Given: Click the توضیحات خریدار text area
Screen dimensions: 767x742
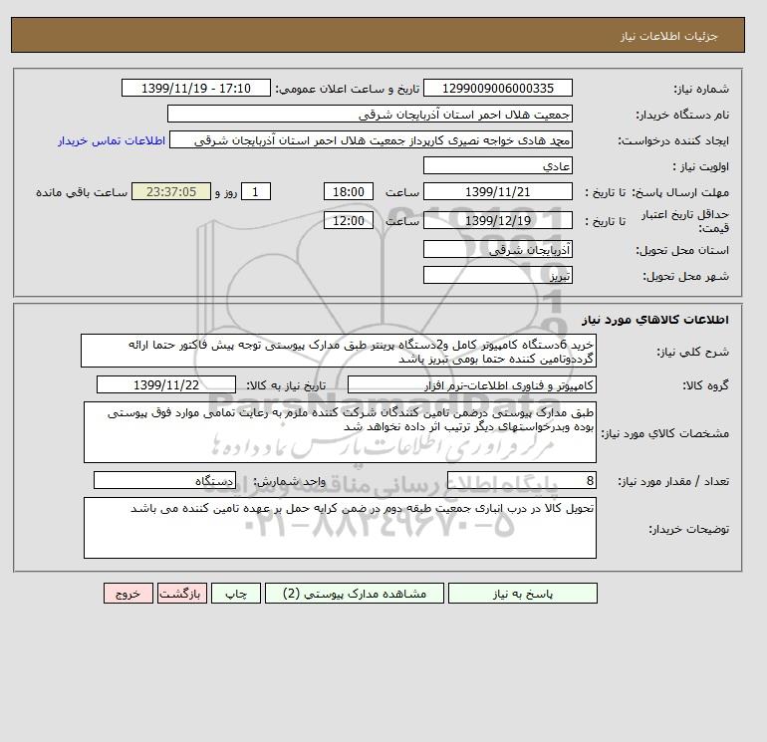Looking at the screenshot, I should coord(340,528).
